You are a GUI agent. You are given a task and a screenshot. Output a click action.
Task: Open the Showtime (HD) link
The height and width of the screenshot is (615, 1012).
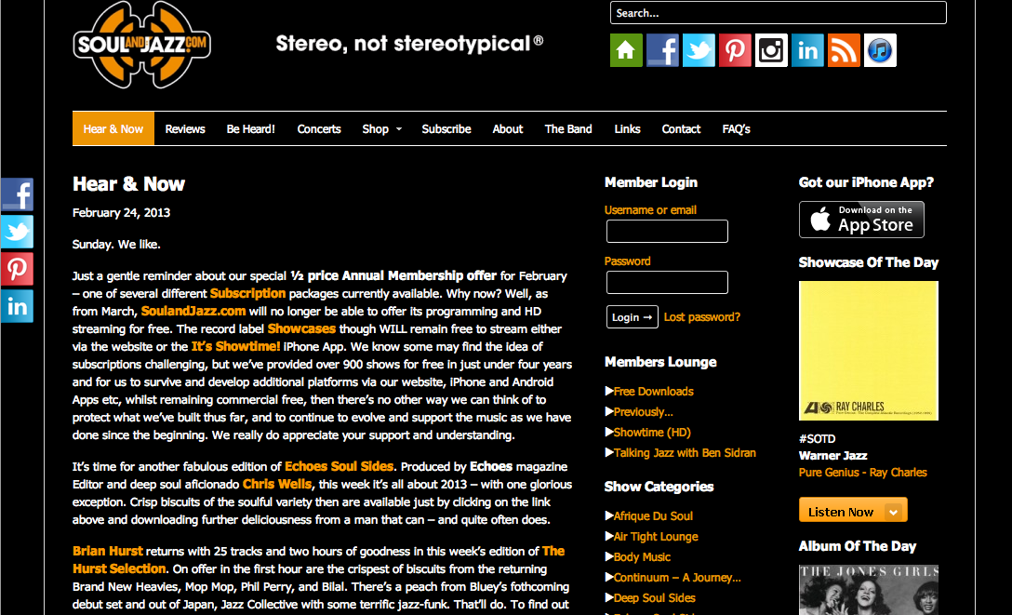[652, 433]
